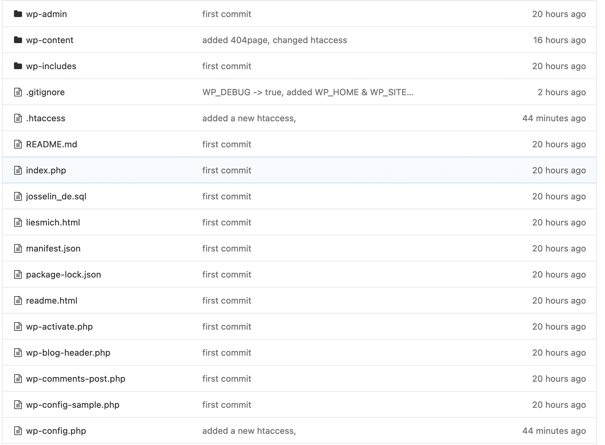Click the wp-blog-header.php file icon
The image size is (605, 445).
coord(18,353)
